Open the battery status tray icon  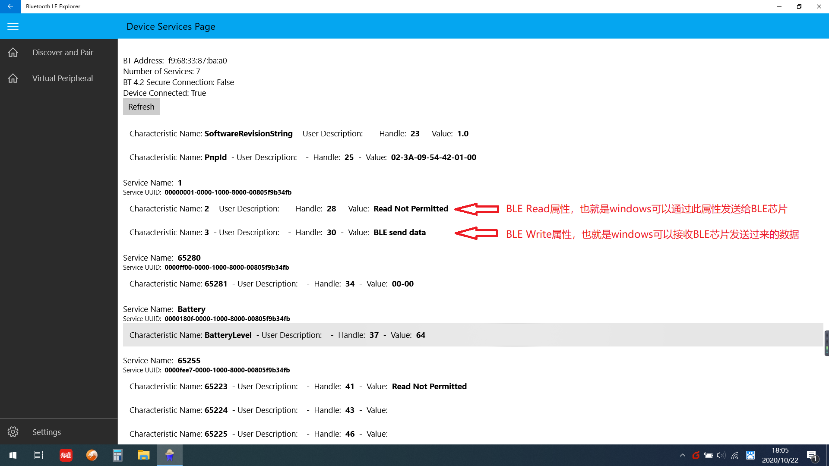coord(709,455)
